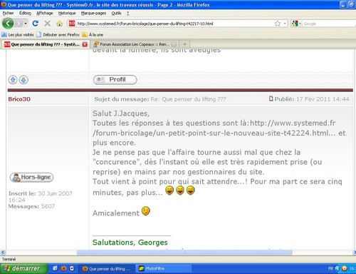Image resolution: width=356 pixels, height=274 pixels.
Task: Open the Windows démarrer start button
Action: pos(23,268)
